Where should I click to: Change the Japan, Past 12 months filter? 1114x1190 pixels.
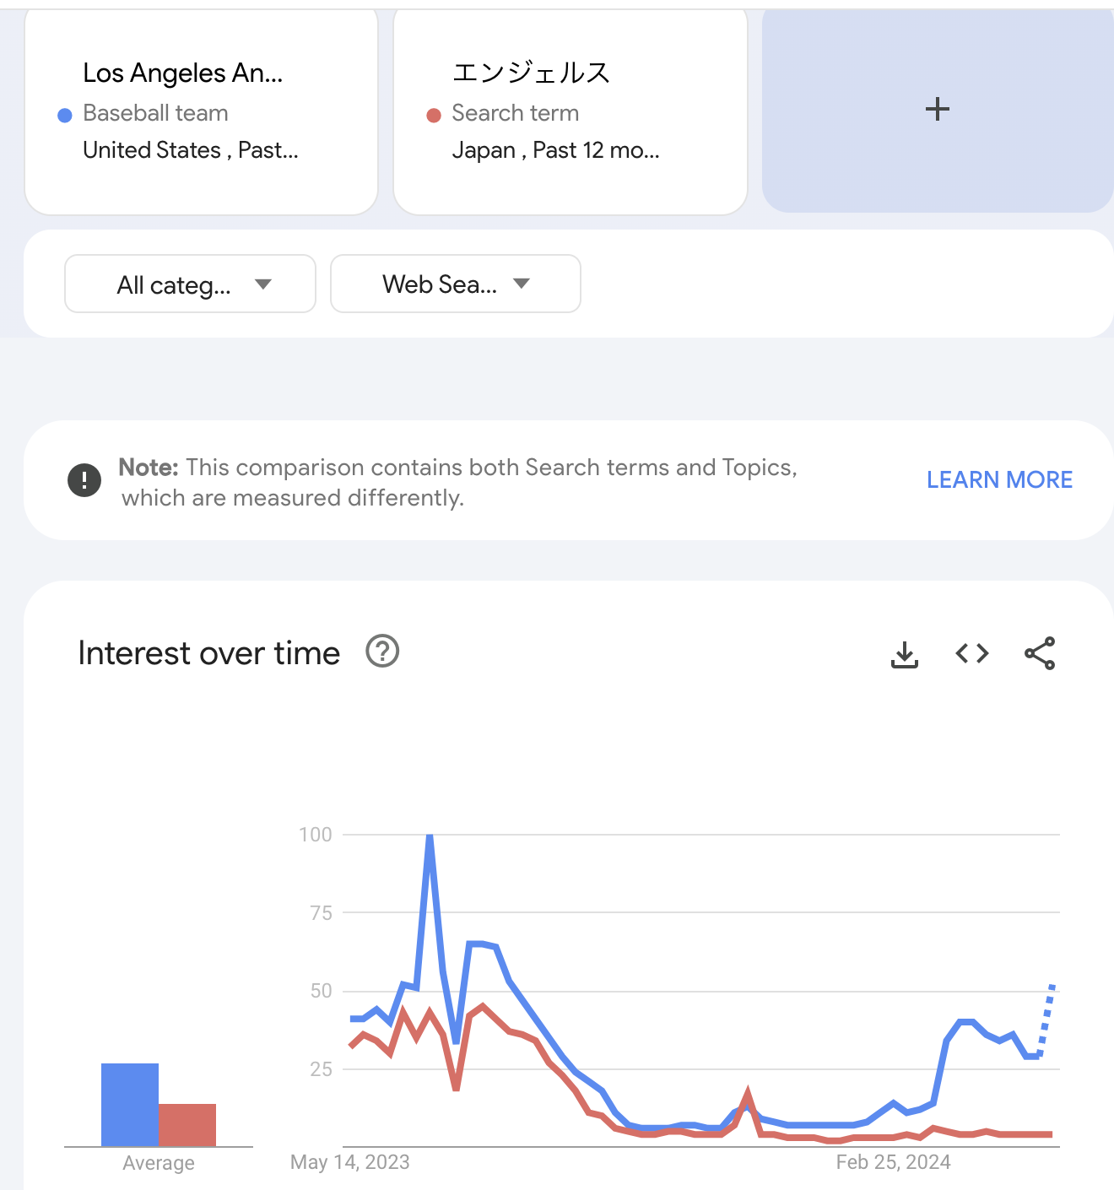(555, 150)
